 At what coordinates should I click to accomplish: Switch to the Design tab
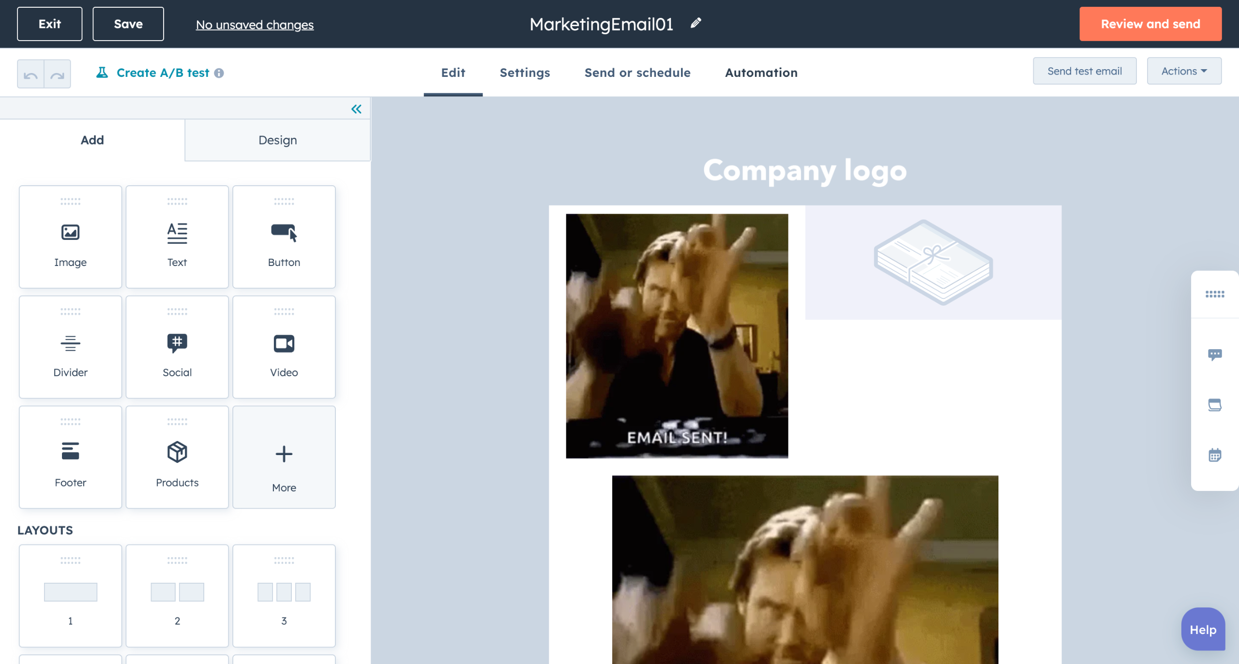point(278,140)
